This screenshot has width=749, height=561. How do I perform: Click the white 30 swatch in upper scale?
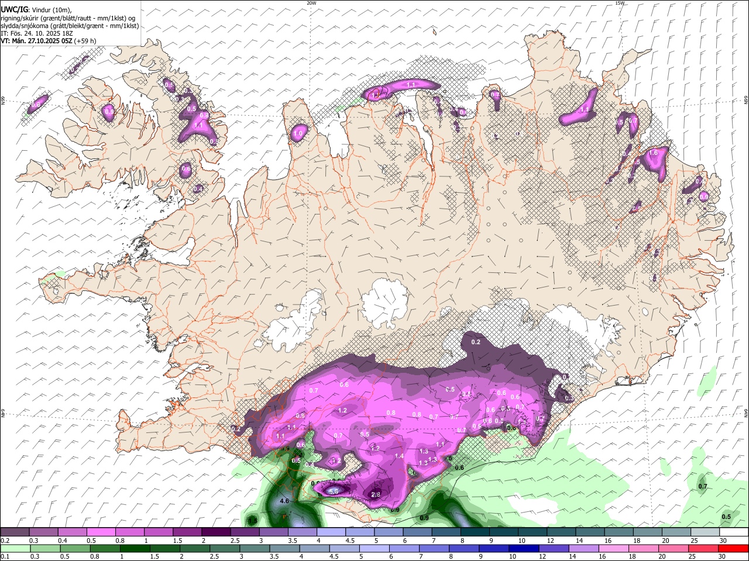pos(733,532)
